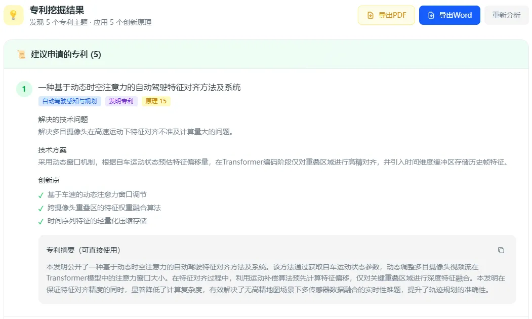Click checkmark beside 跨摄像头重叠区的特征权重融合算法
The image size is (532, 319).
(41, 209)
